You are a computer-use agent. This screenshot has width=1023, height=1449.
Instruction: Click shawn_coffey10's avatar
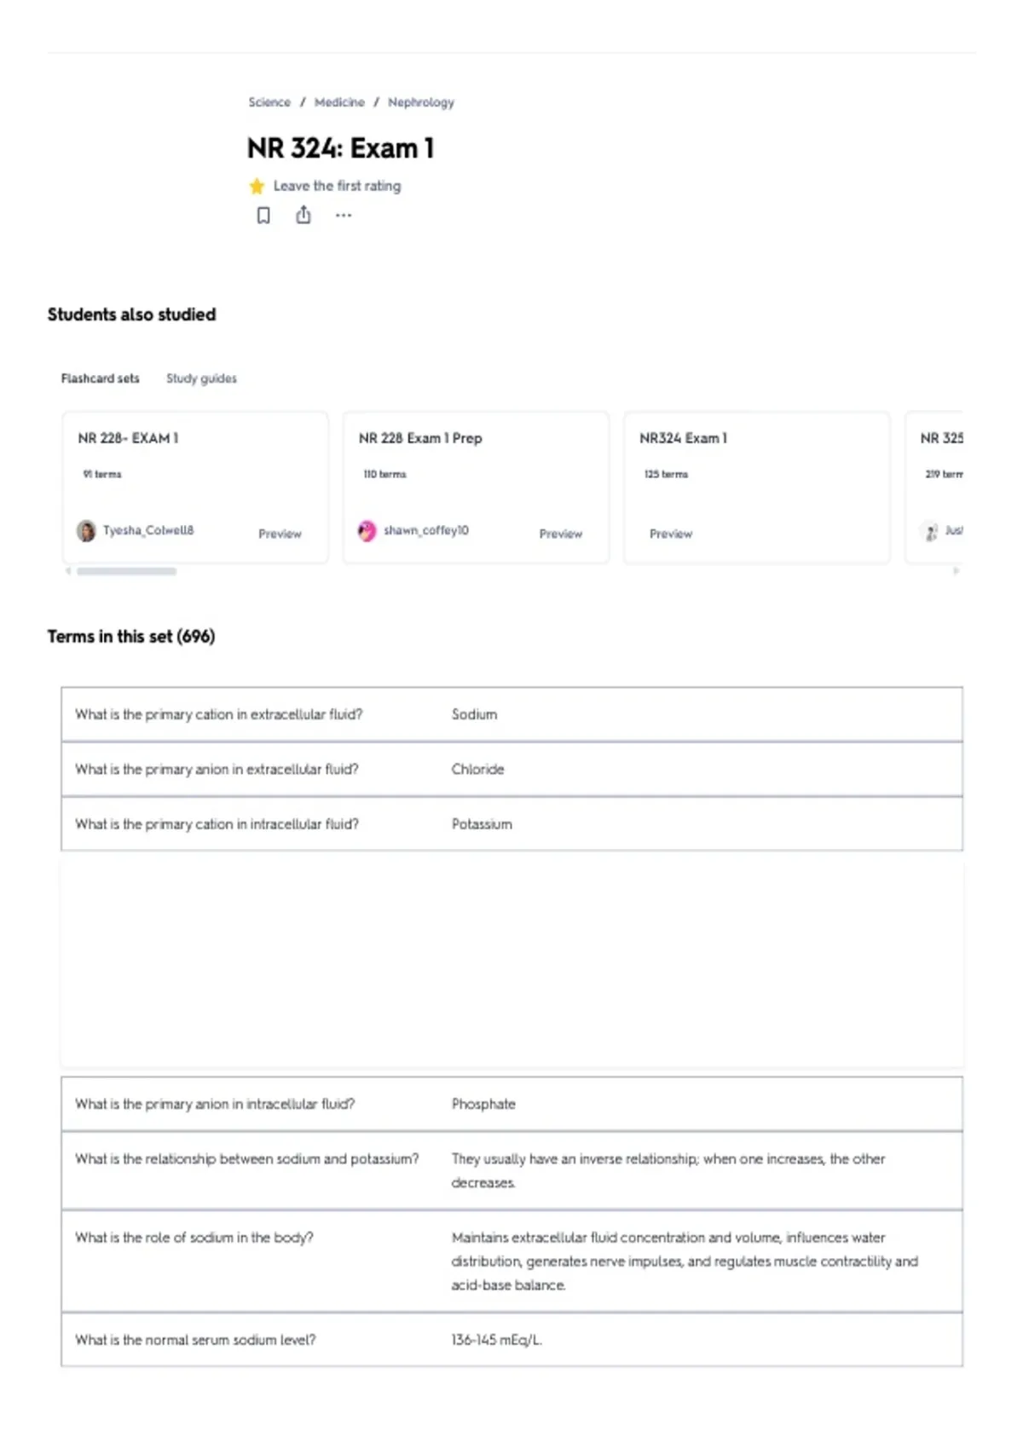coord(367,531)
